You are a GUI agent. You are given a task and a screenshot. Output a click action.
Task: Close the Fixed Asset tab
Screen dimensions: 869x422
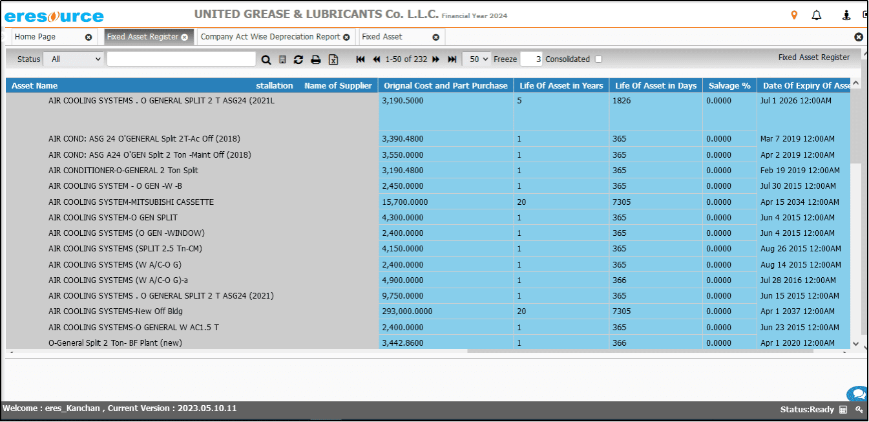(x=435, y=37)
